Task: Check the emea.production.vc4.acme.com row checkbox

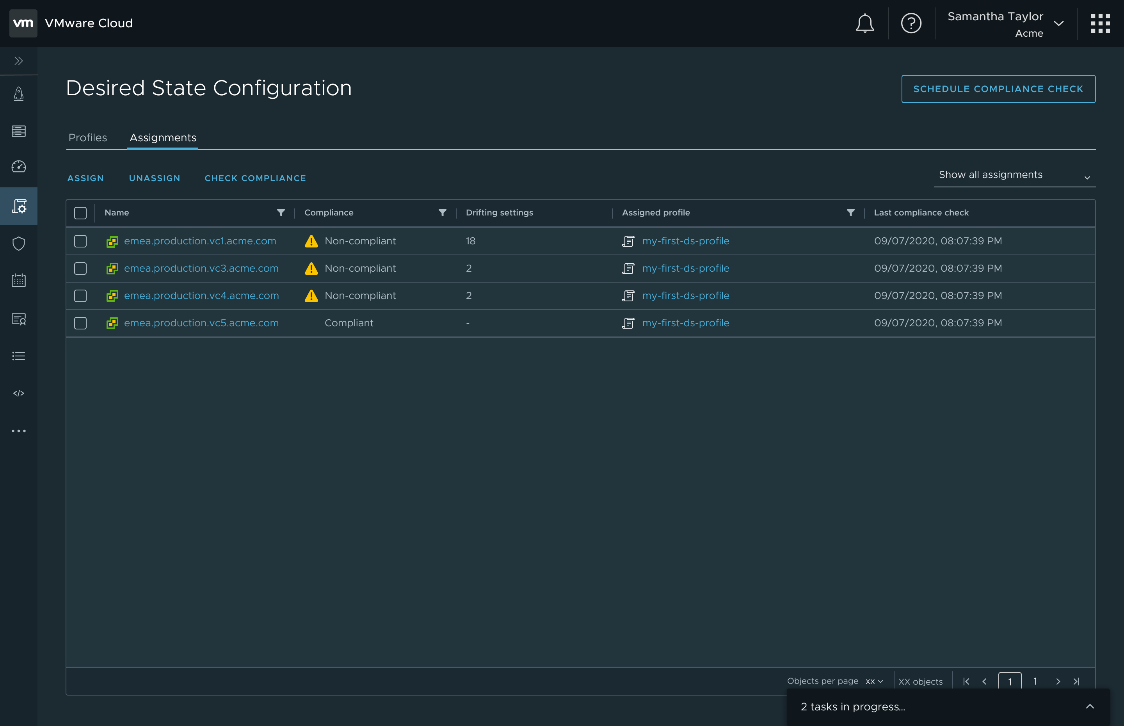Action: [x=80, y=296]
